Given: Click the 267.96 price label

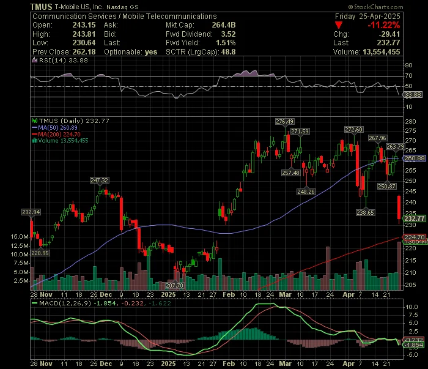Looking at the screenshot, I should [377, 138].
